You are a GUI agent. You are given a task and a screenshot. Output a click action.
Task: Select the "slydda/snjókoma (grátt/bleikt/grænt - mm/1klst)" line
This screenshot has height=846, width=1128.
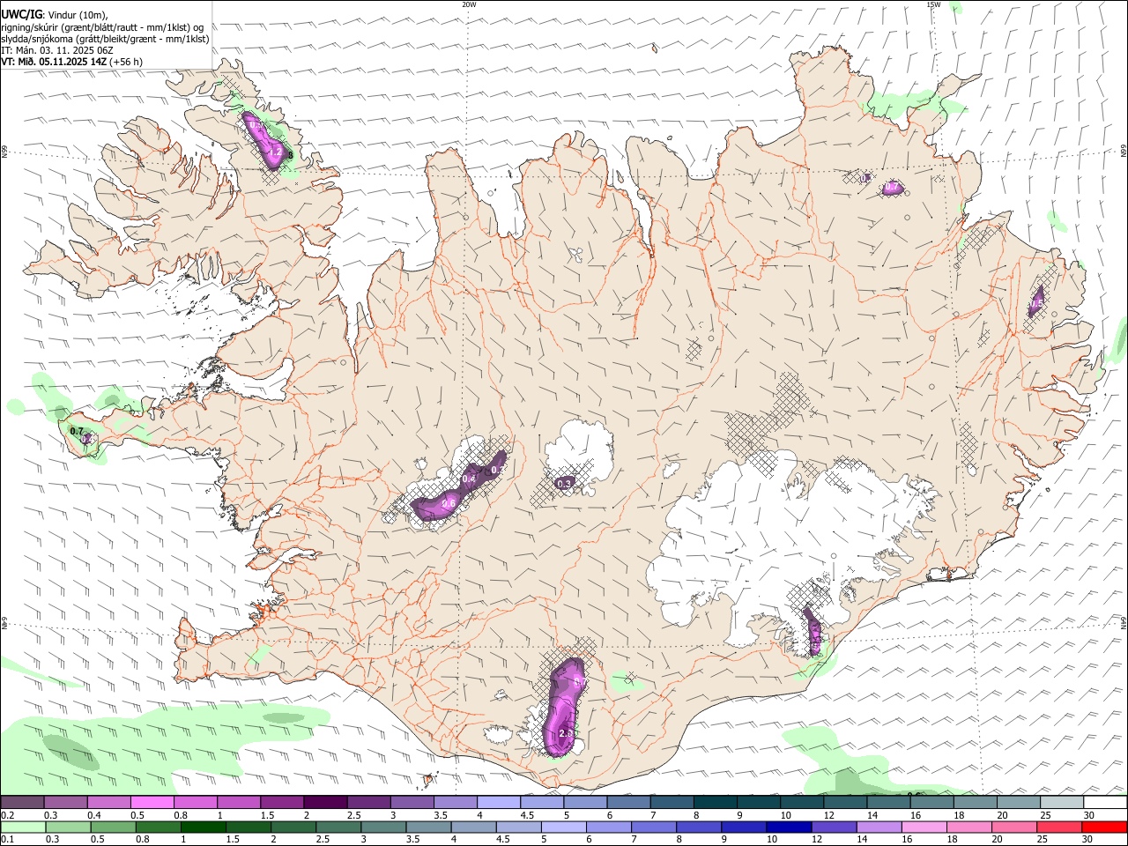pyautogui.click(x=105, y=38)
